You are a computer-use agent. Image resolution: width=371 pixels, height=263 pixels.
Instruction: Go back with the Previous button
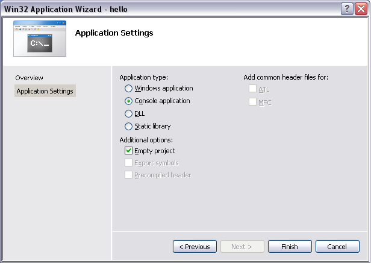point(195,247)
